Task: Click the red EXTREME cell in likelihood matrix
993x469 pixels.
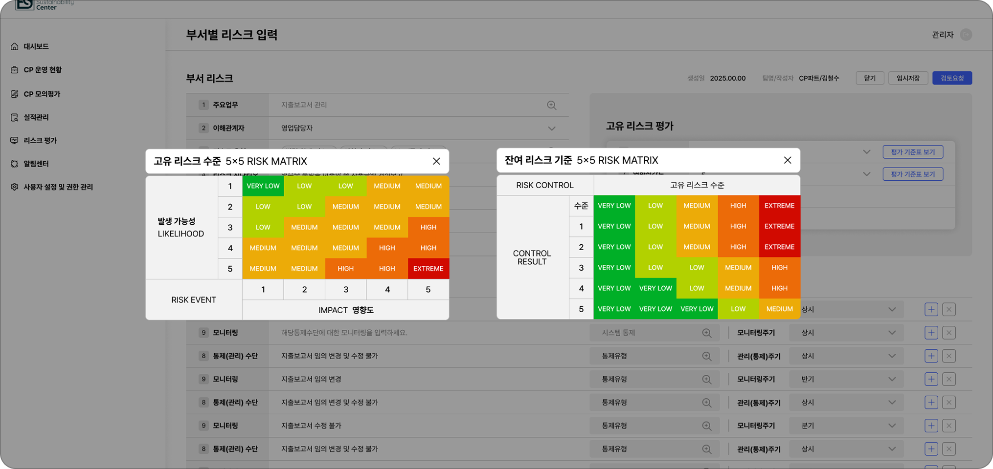Action: point(428,269)
